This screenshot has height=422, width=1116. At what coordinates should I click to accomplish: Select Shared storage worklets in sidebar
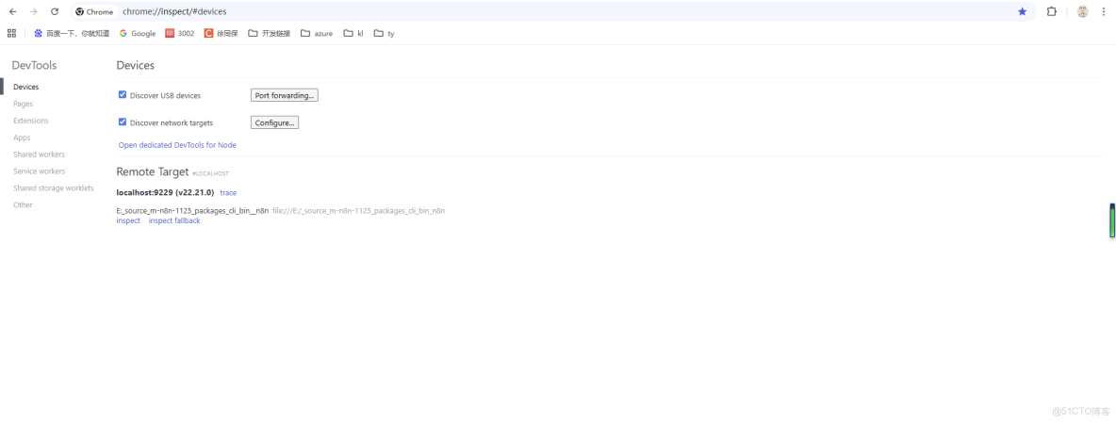(54, 187)
